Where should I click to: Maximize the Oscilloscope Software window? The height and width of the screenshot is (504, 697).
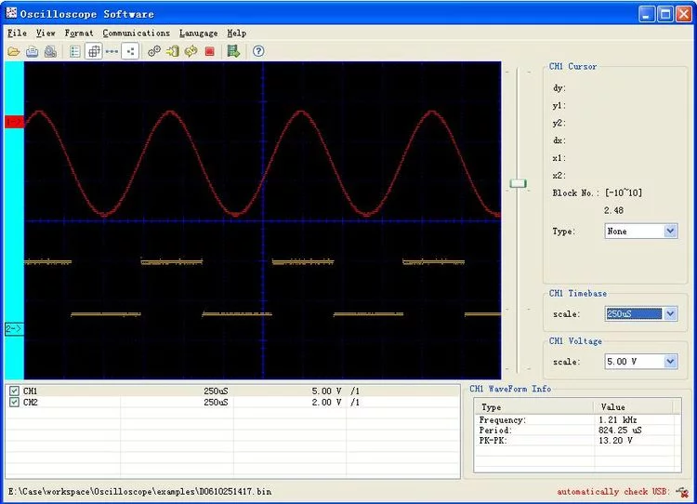coord(665,14)
